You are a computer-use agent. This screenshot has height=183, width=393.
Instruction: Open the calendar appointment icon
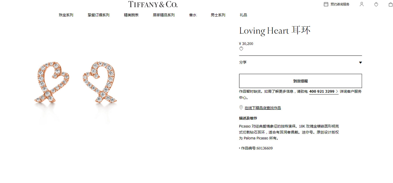click(x=326, y=4)
